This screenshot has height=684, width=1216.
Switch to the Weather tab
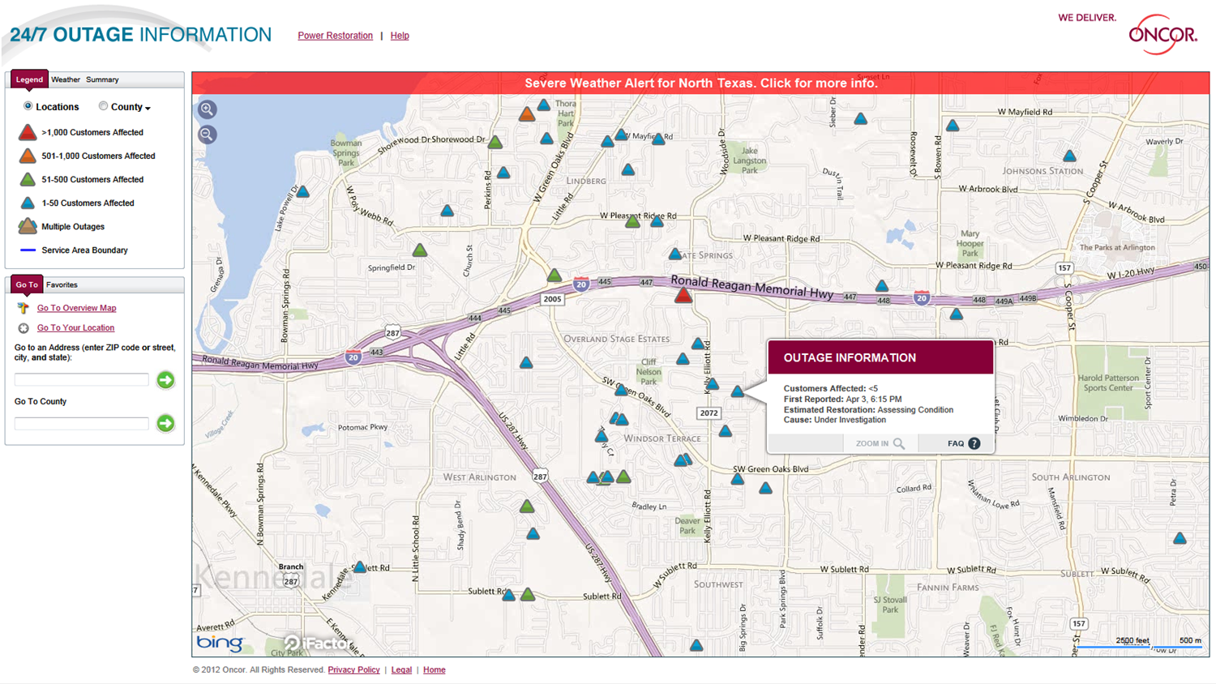(x=66, y=79)
